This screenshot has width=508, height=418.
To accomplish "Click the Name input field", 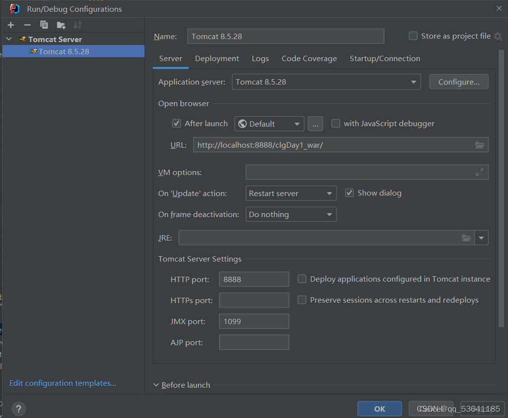I will tap(286, 36).
